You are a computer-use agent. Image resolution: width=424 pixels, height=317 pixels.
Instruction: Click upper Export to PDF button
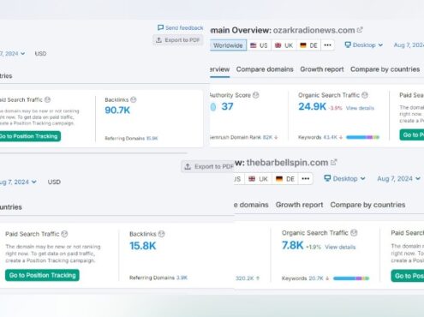pos(178,40)
